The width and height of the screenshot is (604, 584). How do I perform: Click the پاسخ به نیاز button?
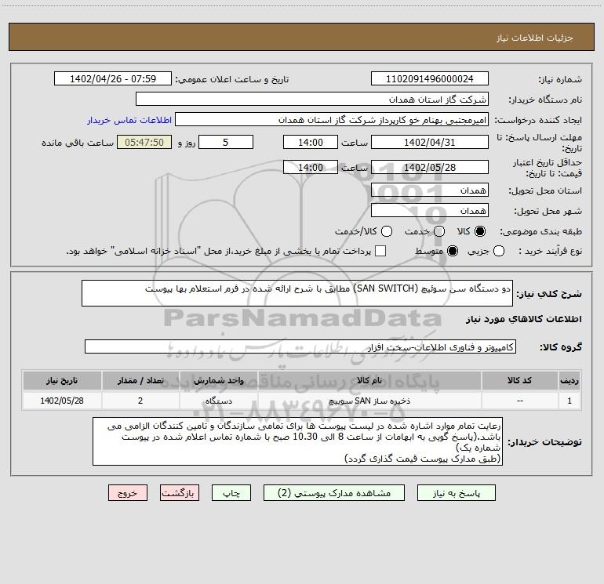pos(456,493)
